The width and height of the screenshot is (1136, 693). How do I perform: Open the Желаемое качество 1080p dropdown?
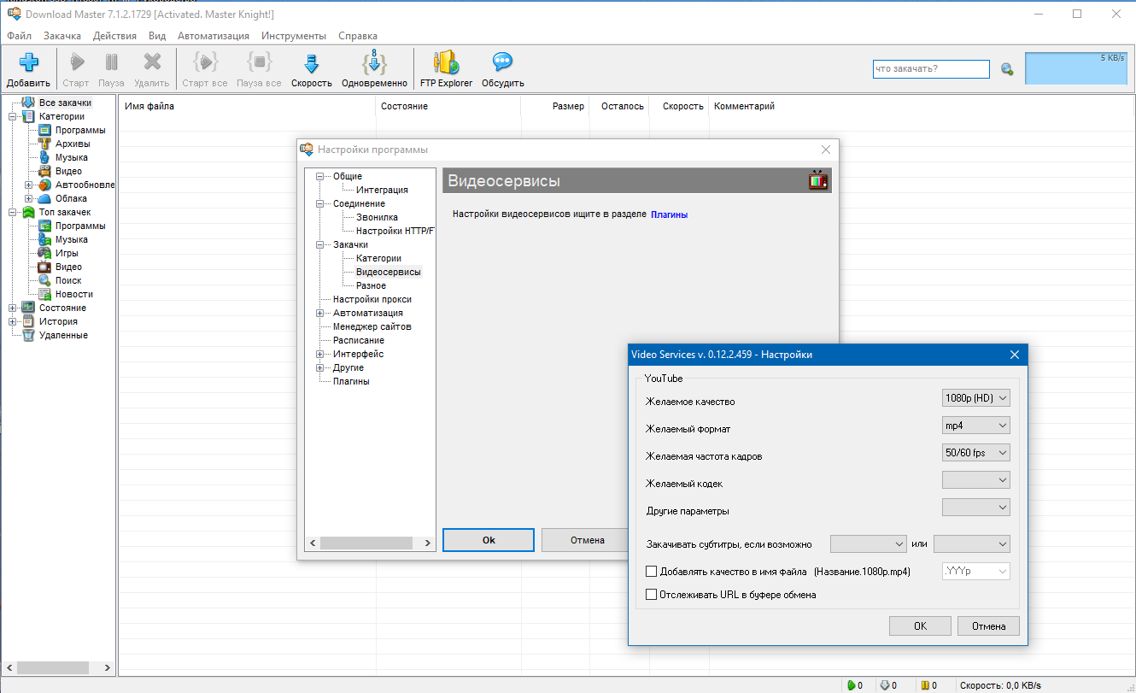[x=975, y=397]
